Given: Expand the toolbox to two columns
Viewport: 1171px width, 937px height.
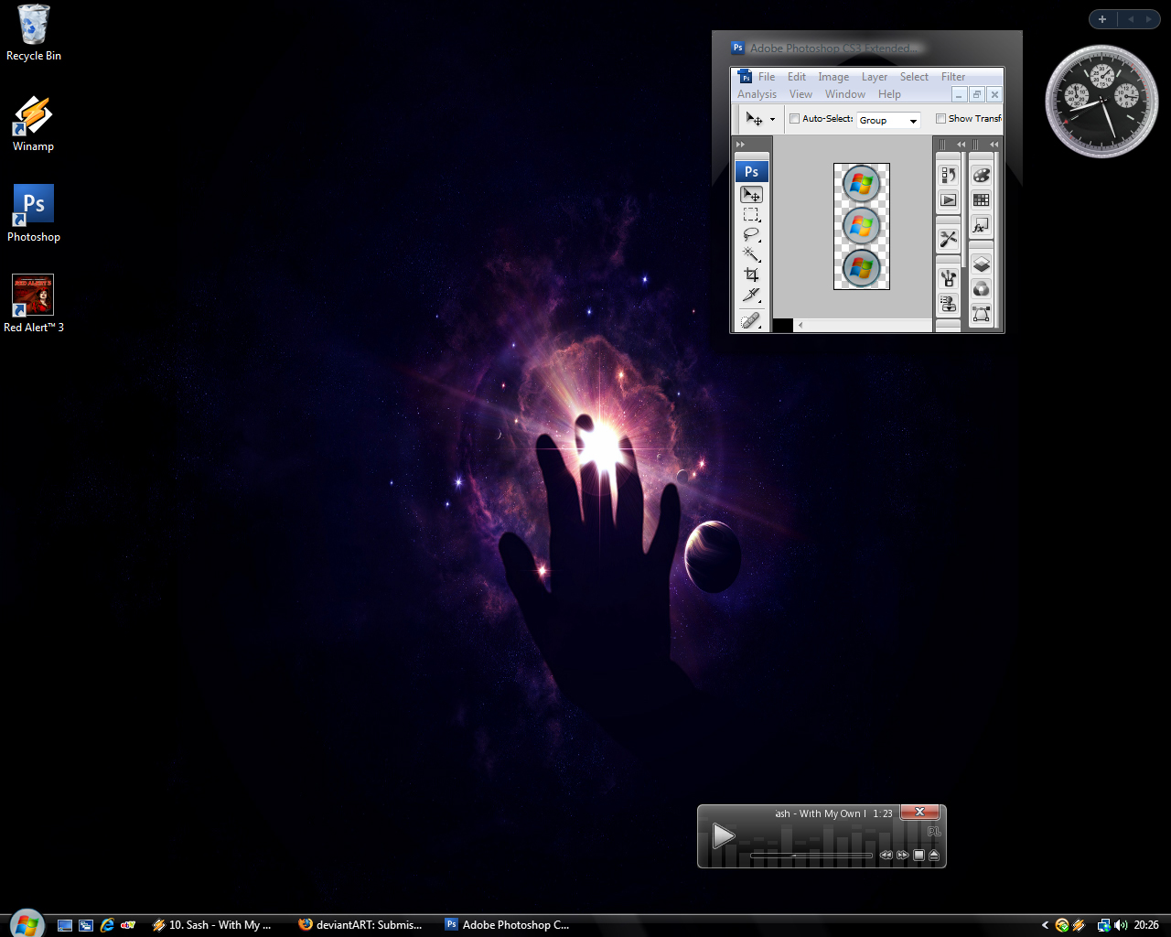Looking at the screenshot, I should 740,145.
